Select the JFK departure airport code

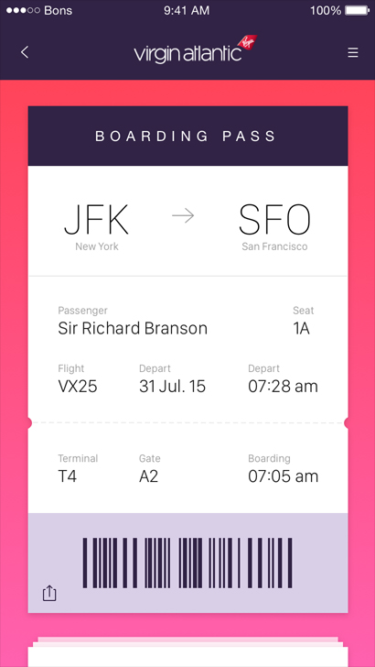pyautogui.click(x=96, y=220)
